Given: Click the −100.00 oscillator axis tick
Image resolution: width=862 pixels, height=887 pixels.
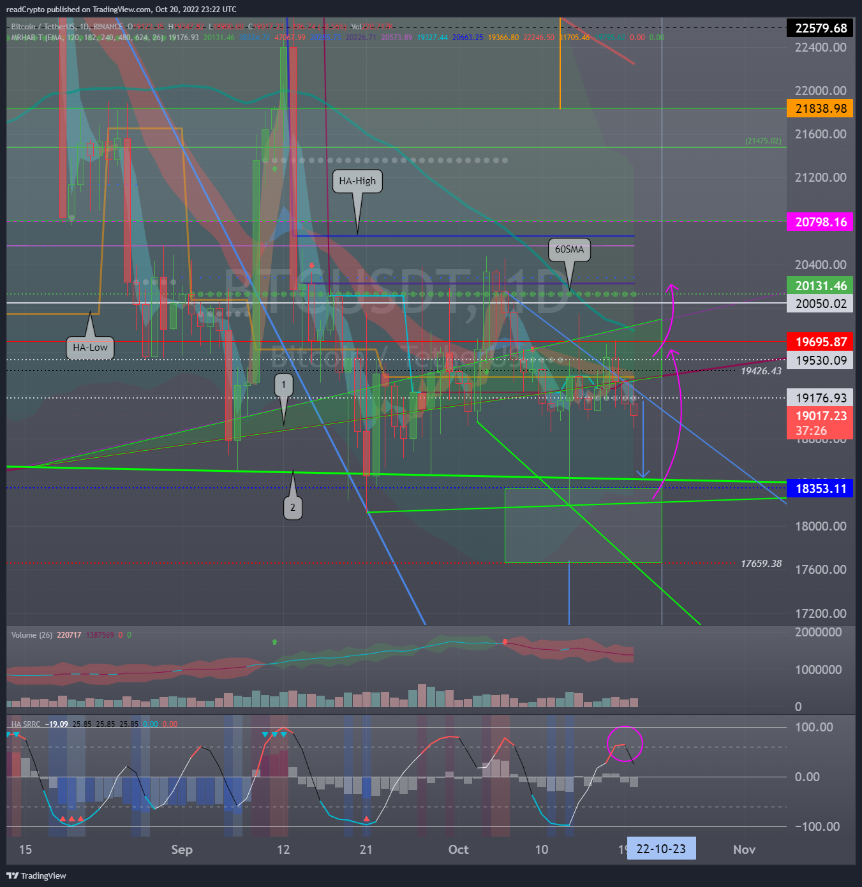Looking at the screenshot, I should (x=817, y=826).
